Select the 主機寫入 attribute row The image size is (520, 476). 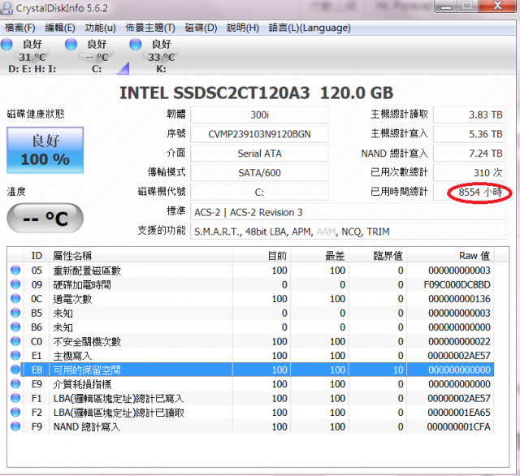tap(251, 355)
